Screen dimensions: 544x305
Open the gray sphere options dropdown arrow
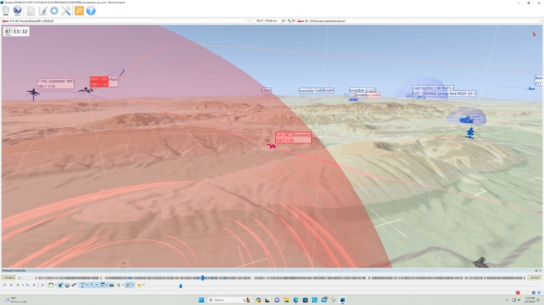pyautogui.click(x=123, y=285)
